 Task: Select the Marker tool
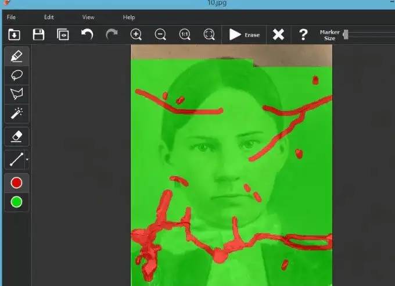point(17,56)
